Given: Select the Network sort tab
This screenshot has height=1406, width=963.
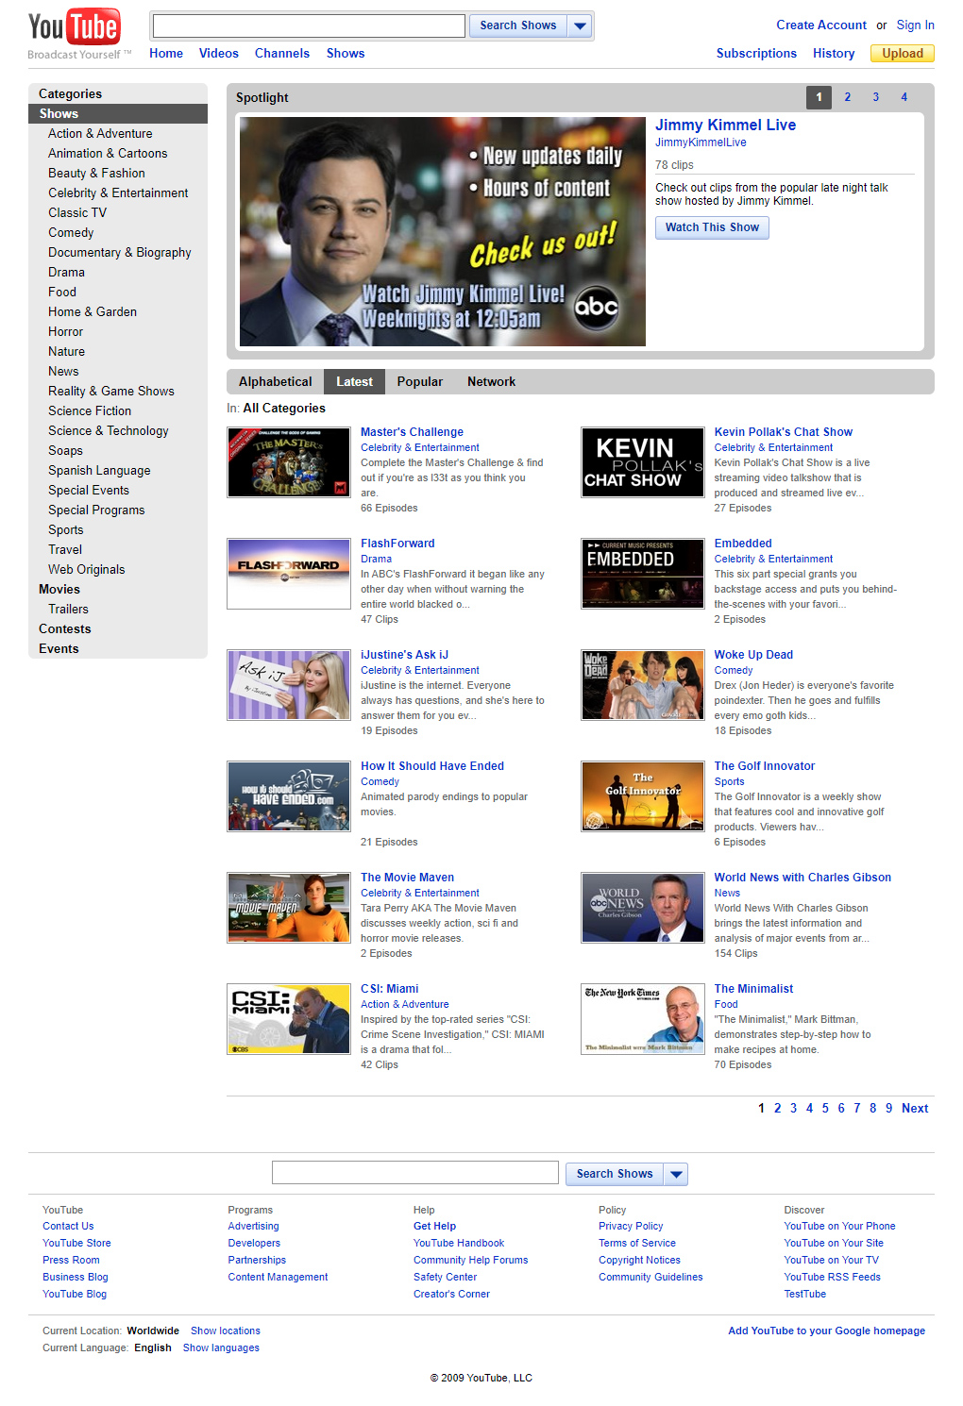Looking at the screenshot, I should (x=491, y=381).
